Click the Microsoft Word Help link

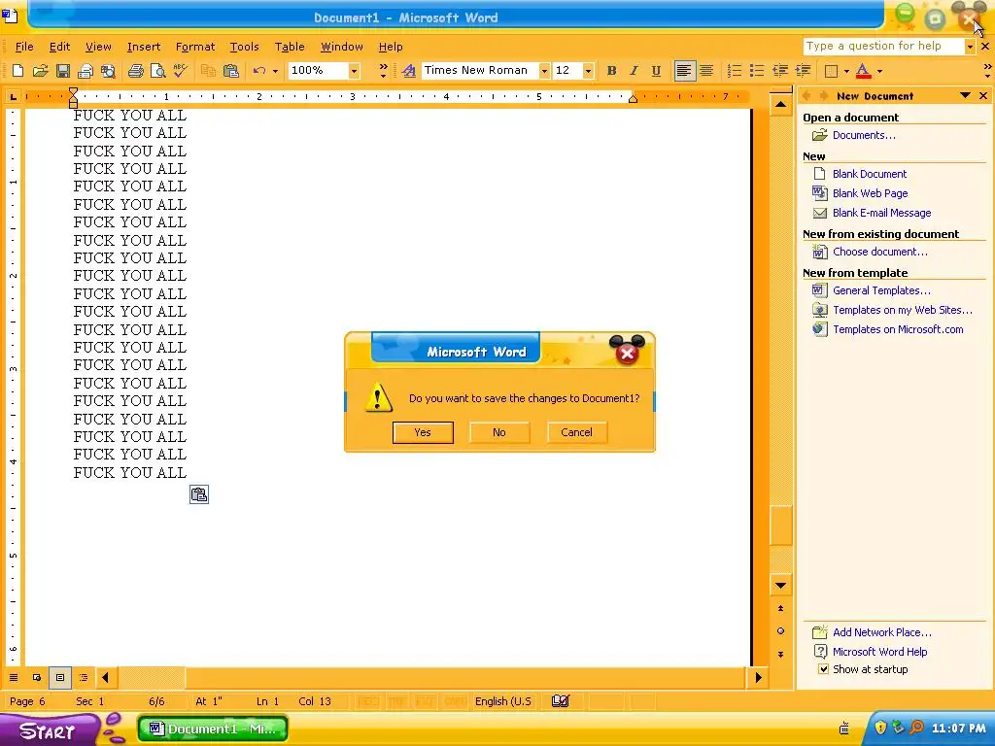pos(879,652)
